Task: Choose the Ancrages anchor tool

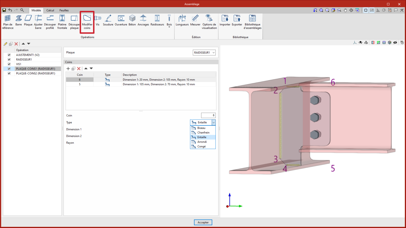Action: pyautogui.click(x=143, y=21)
